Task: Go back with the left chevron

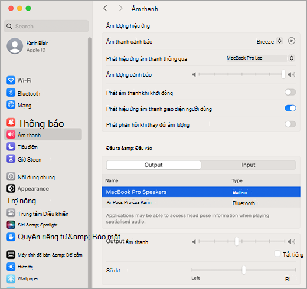Action: pos(106,8)
